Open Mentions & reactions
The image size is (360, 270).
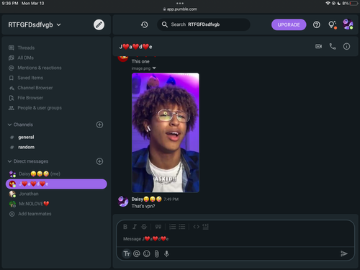point(40,68)
